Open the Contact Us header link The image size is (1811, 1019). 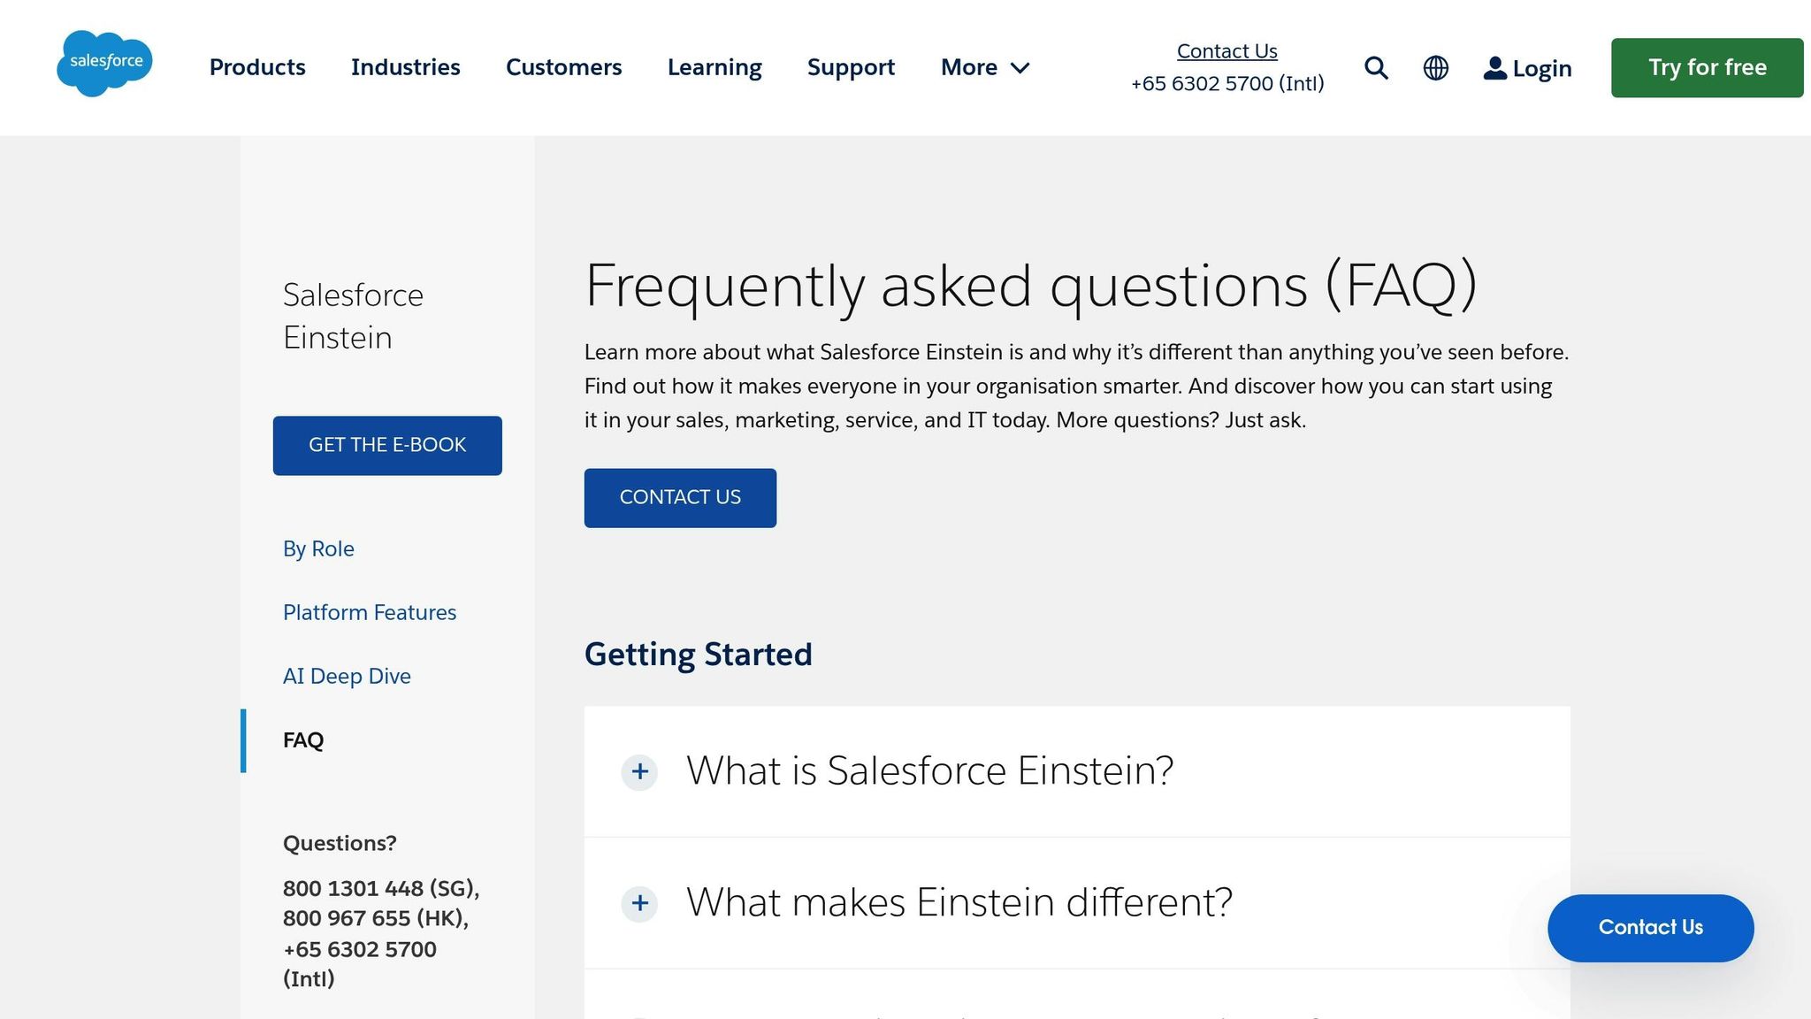coord(1226,50)
